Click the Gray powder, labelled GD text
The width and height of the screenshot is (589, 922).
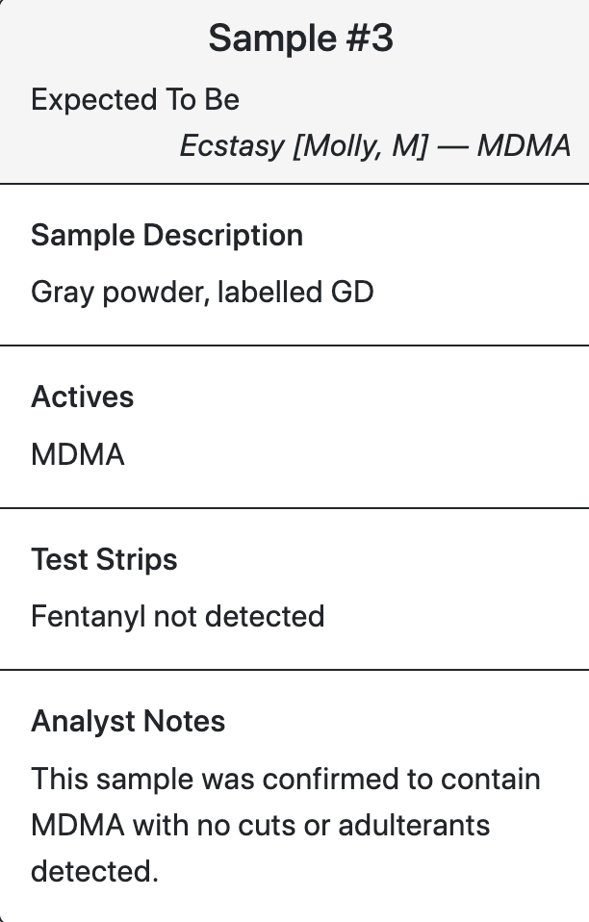tap(202, 293)
